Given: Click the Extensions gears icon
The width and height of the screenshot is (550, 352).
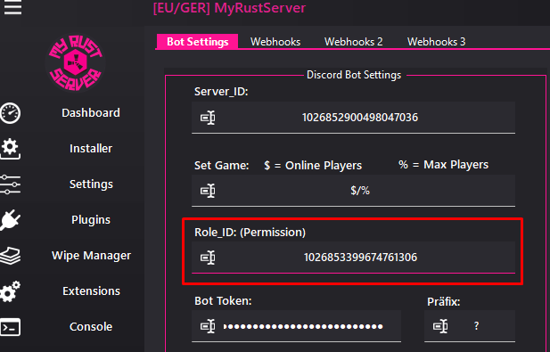Looking at the screenshot, I should pyautogui.click(x=10, y=291).
